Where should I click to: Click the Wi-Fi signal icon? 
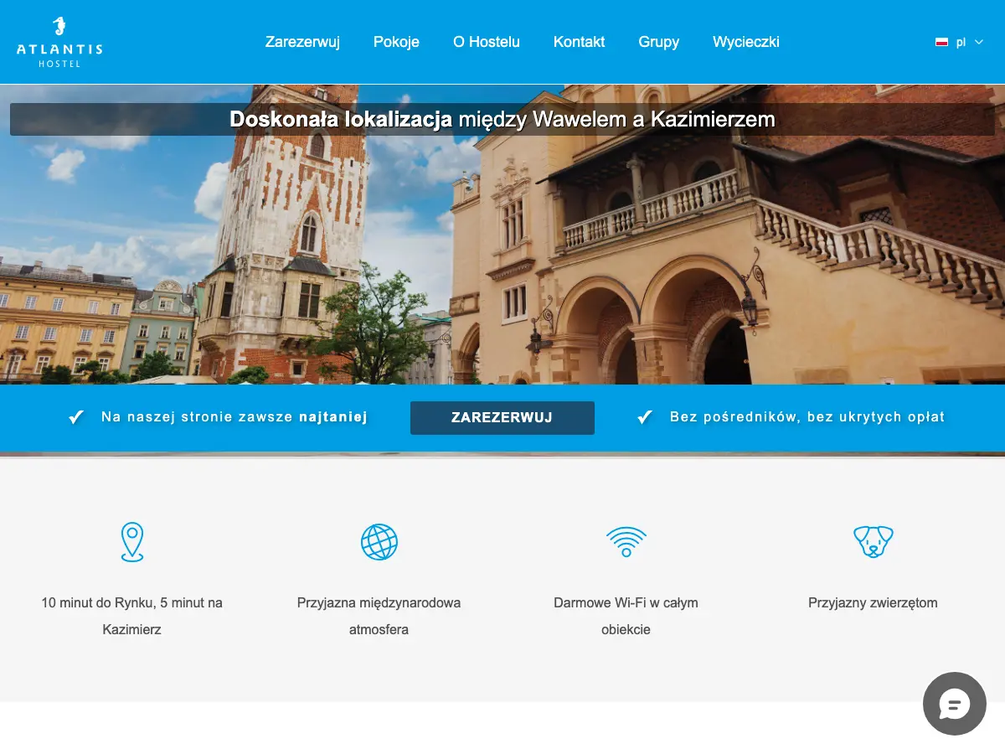[x=626, y=542]
